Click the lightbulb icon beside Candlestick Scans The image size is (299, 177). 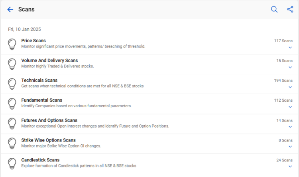pos(12,163)
